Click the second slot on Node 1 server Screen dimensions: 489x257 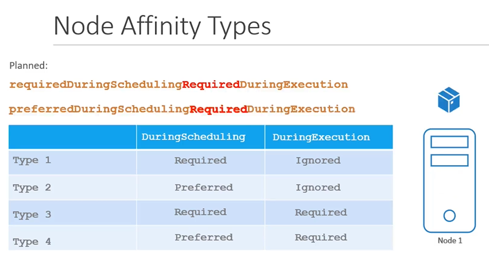tap(449, 160)
